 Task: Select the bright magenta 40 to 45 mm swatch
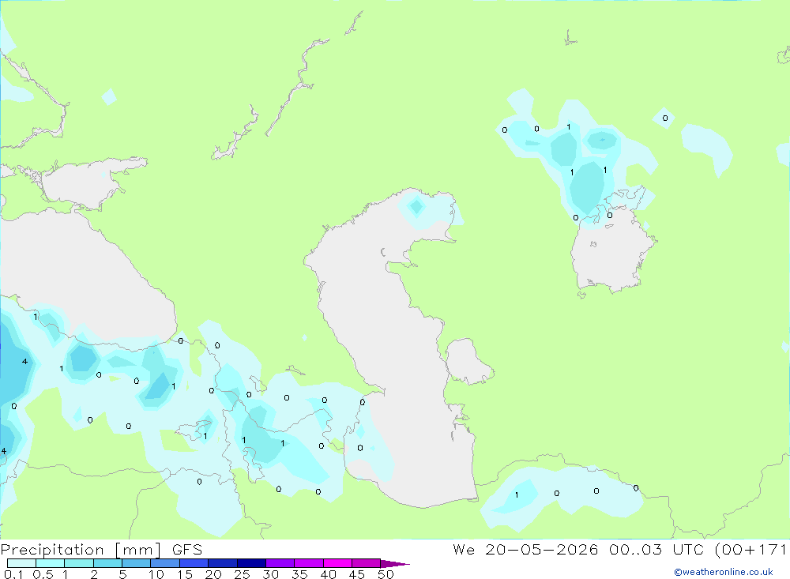[337, 563]
